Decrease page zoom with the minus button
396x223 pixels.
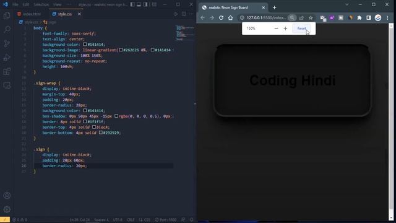coord(277,28)
